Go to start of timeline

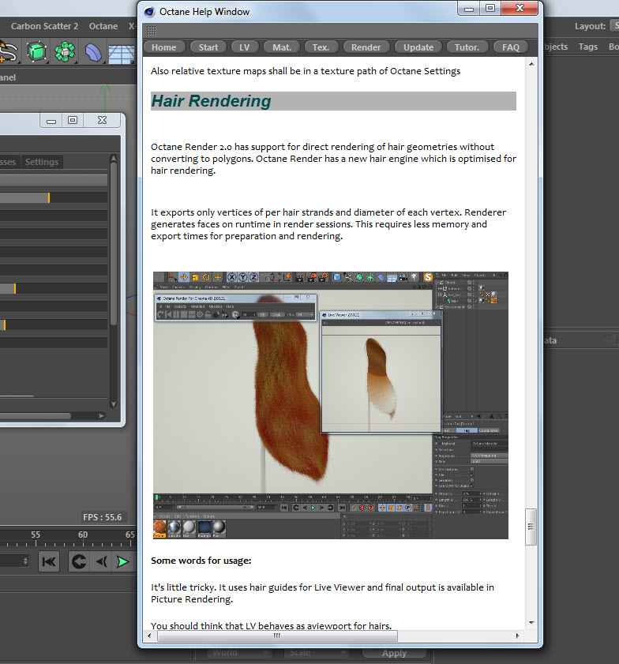tap(49, 562)
